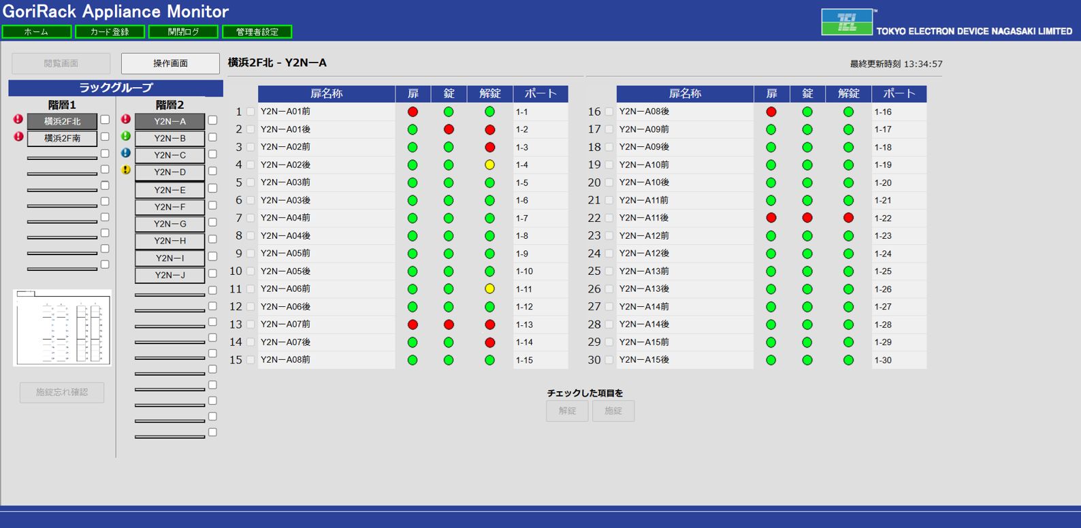Screen dimensions: 1081x528
Task: Click yellow unlock indicator for Y2N—A02後
Action: pyautogui.click(x=489, y=165)
